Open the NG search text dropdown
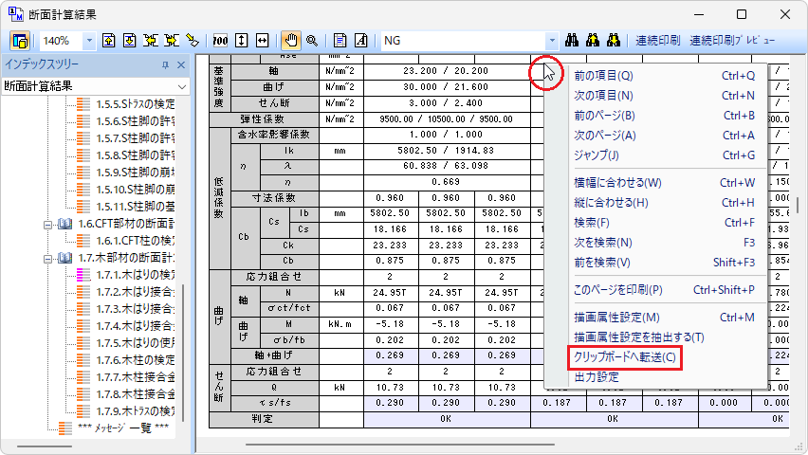Image resolution: width=808 pixels, height=455 pixels. (x=551, y=41)
